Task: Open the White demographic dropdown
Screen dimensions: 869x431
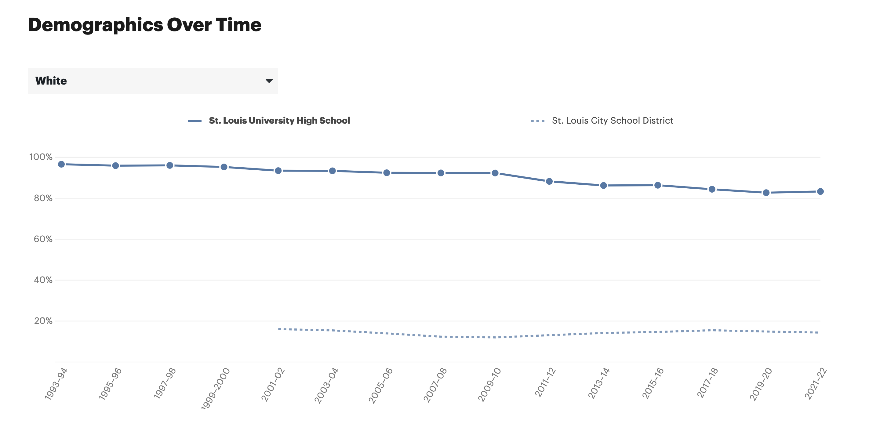Action: coord(152,81)
